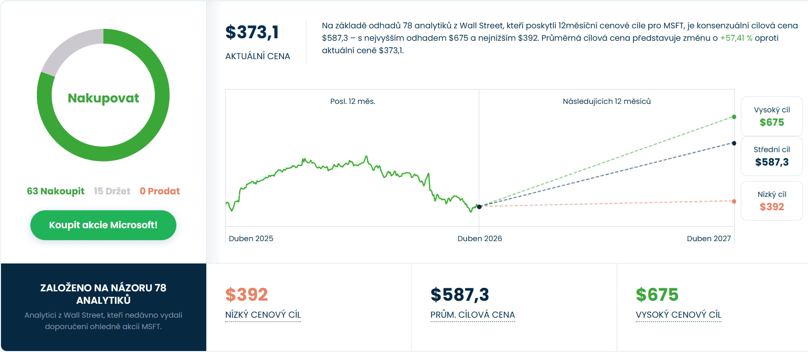Image resolution: width=808 pixels, height=352 pixels.
Task: Click the current price dot on chart
Action: pos(479,206)
